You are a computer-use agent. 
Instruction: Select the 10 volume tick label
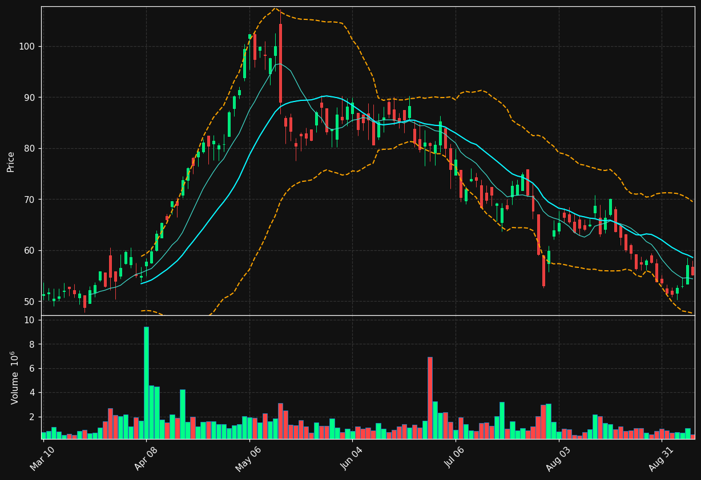30,320
